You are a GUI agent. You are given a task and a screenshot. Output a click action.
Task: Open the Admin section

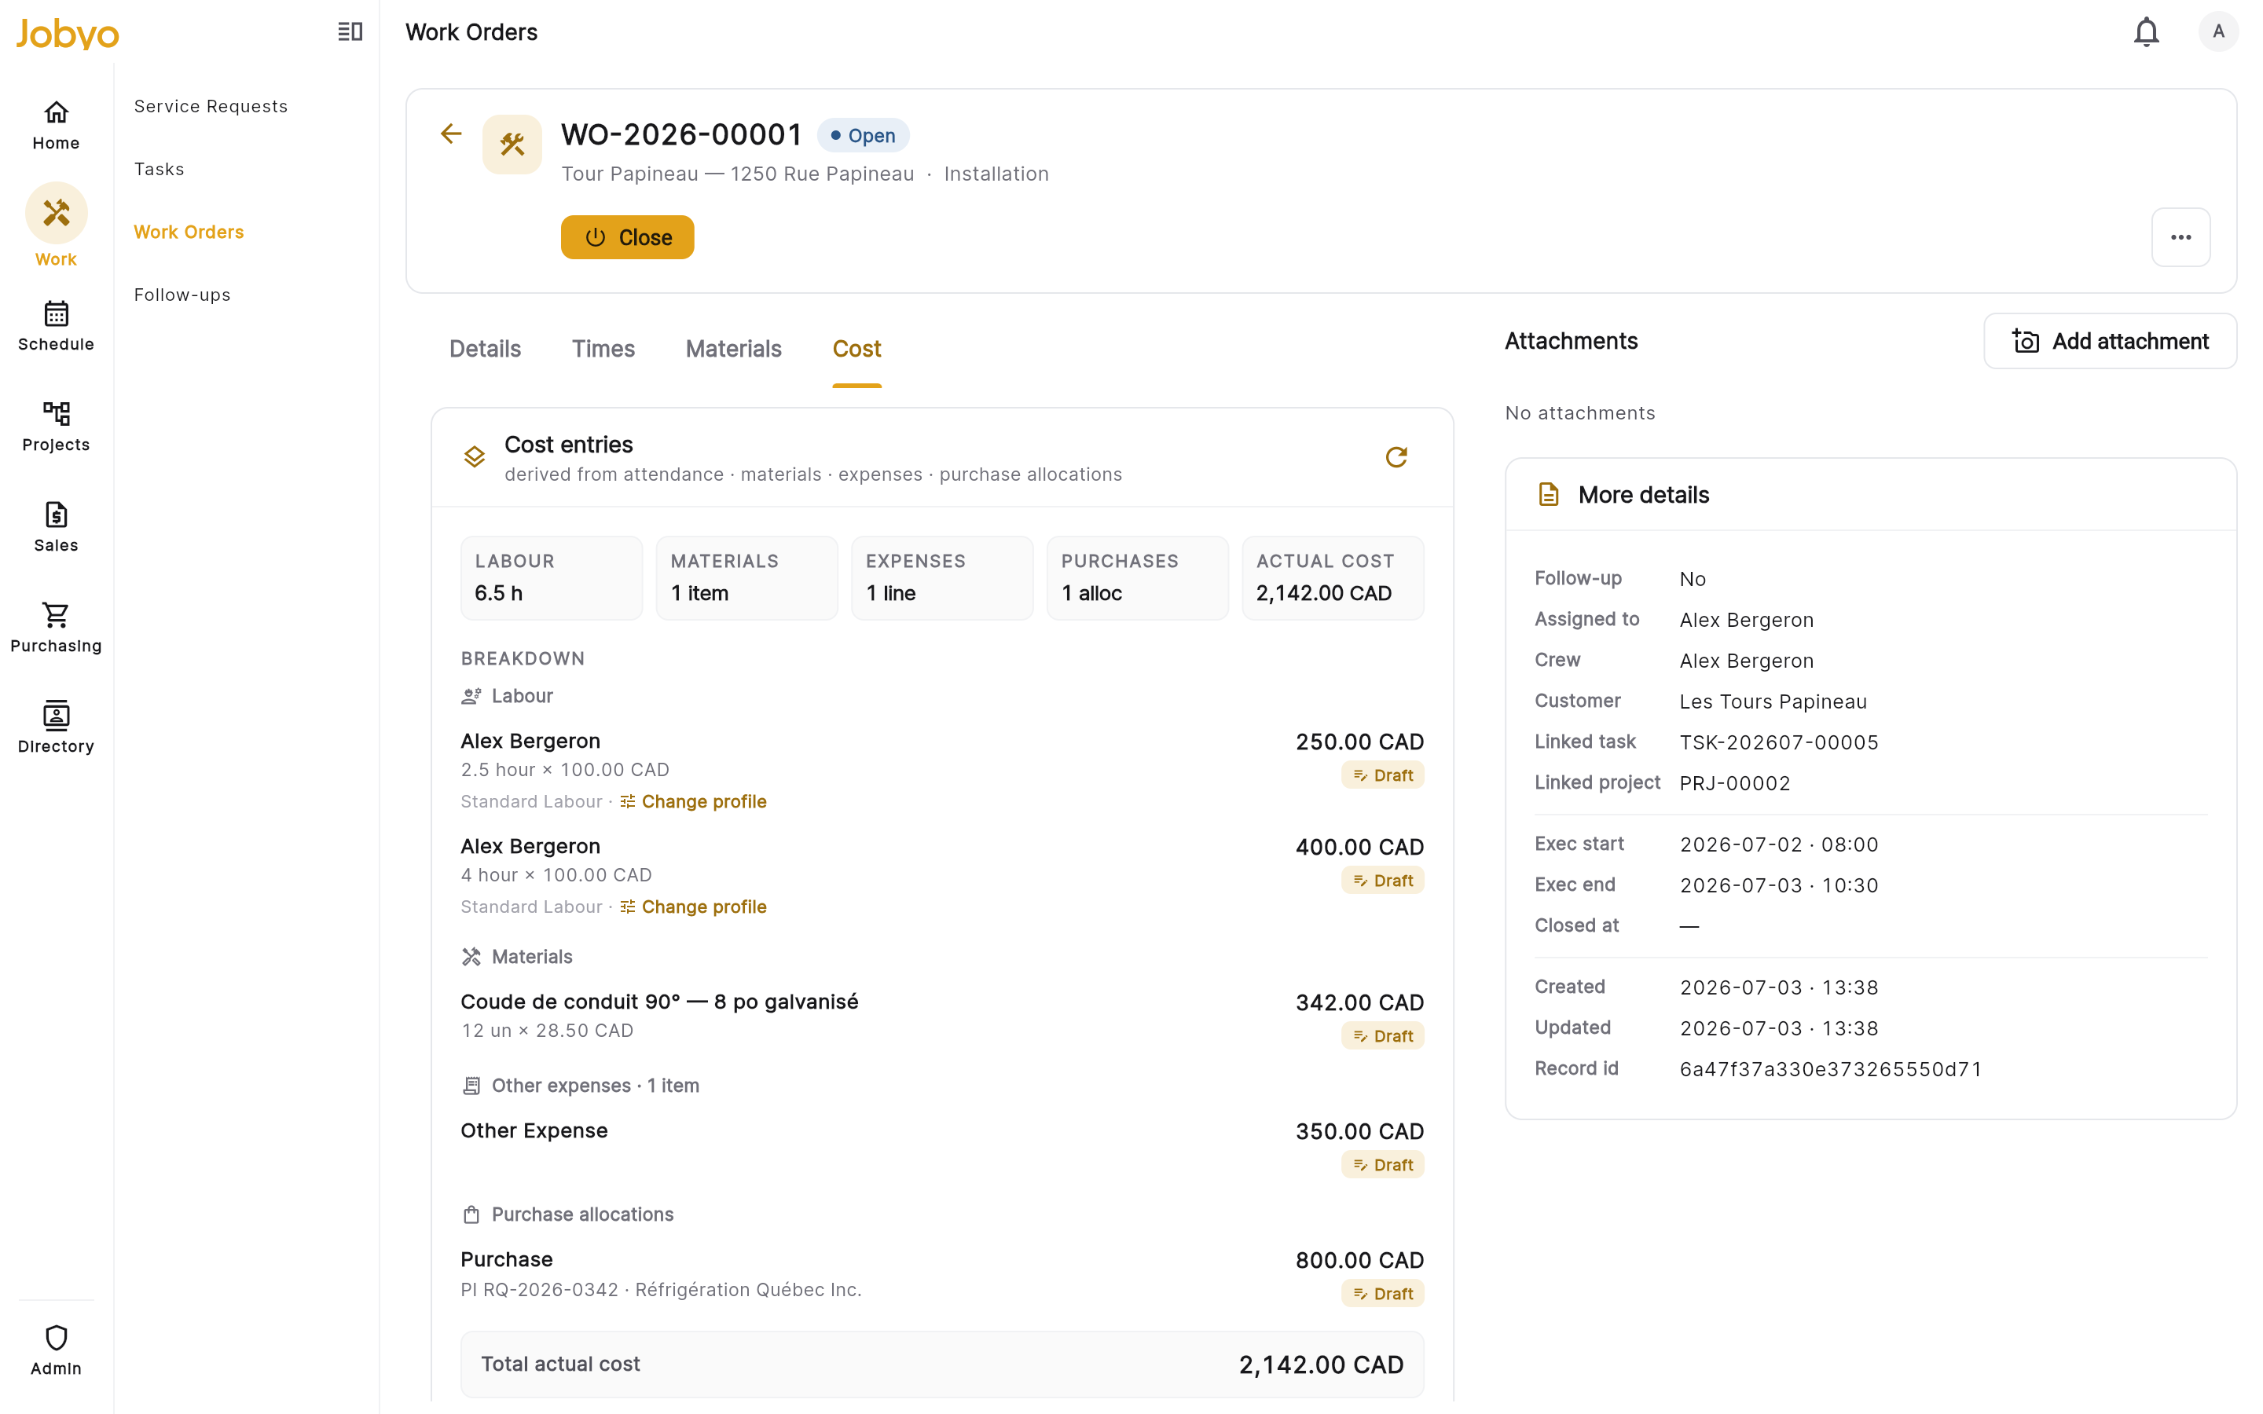pos(56,1350)
